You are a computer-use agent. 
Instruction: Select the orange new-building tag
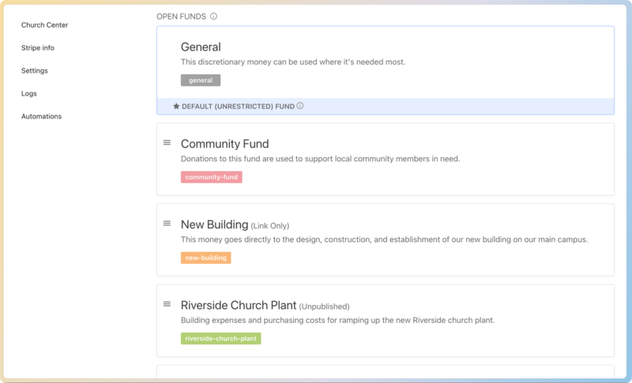(205, 257)
